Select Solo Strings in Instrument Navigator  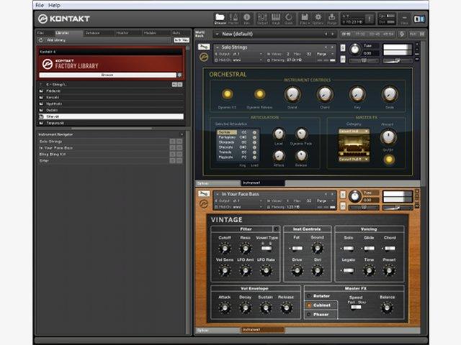tap(104, 142)
